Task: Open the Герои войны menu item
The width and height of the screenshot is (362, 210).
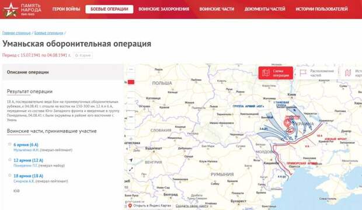Action: [66, 9]
